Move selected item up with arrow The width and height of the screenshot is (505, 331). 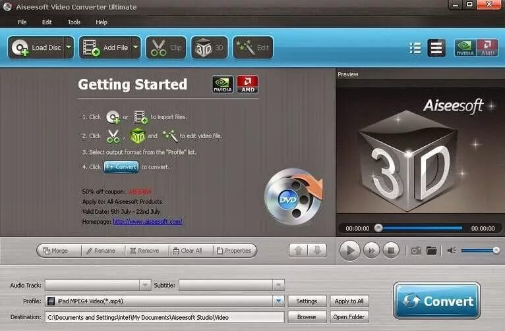click(299, 250)
